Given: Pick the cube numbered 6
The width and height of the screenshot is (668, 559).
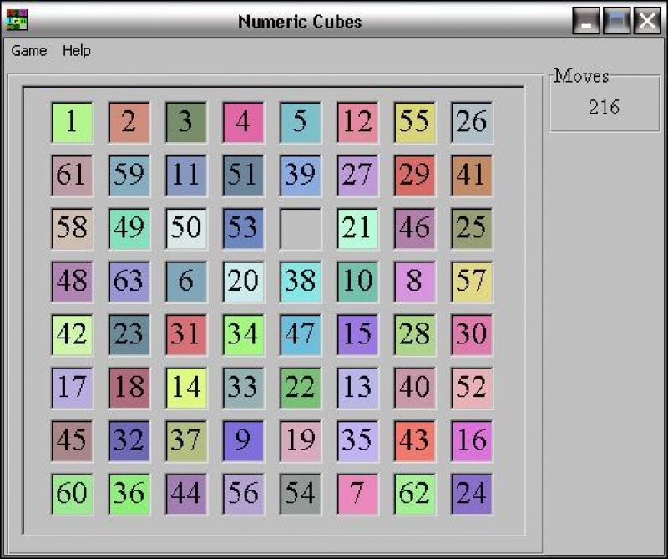Looking at the screenshot, I should 186,282.
